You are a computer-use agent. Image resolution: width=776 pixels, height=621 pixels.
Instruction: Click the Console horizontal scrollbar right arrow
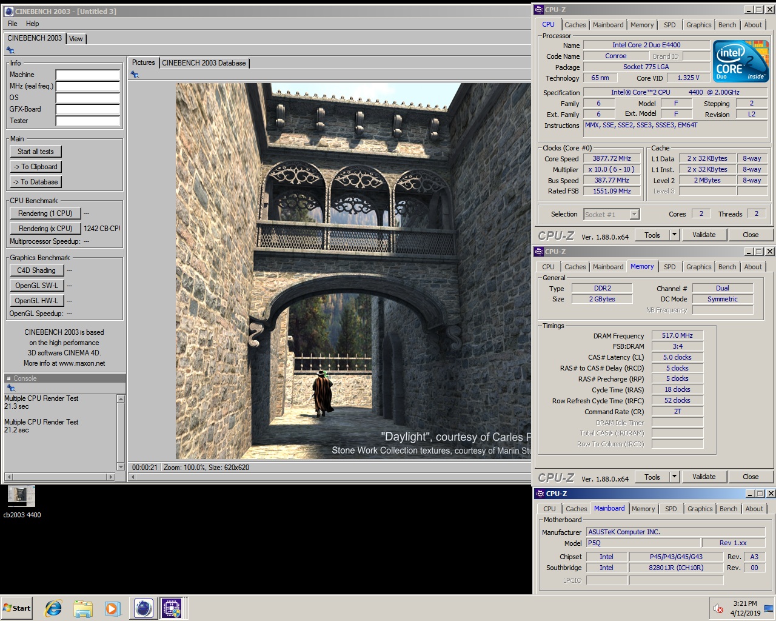tap(110, 477)
